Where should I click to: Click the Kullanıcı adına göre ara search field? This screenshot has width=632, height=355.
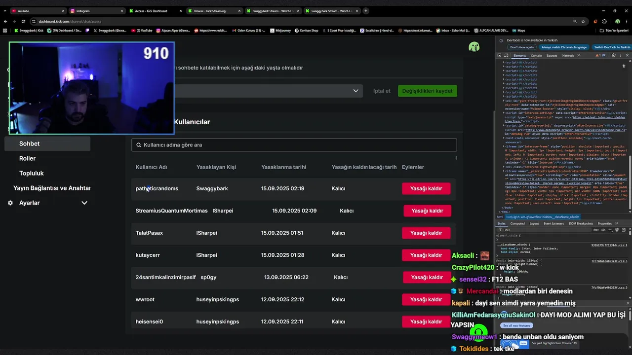(x=294, y=145)
